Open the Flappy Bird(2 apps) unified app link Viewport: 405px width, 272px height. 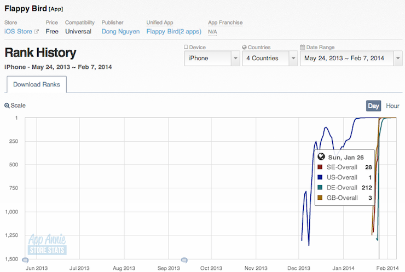[x=174, y=32]
